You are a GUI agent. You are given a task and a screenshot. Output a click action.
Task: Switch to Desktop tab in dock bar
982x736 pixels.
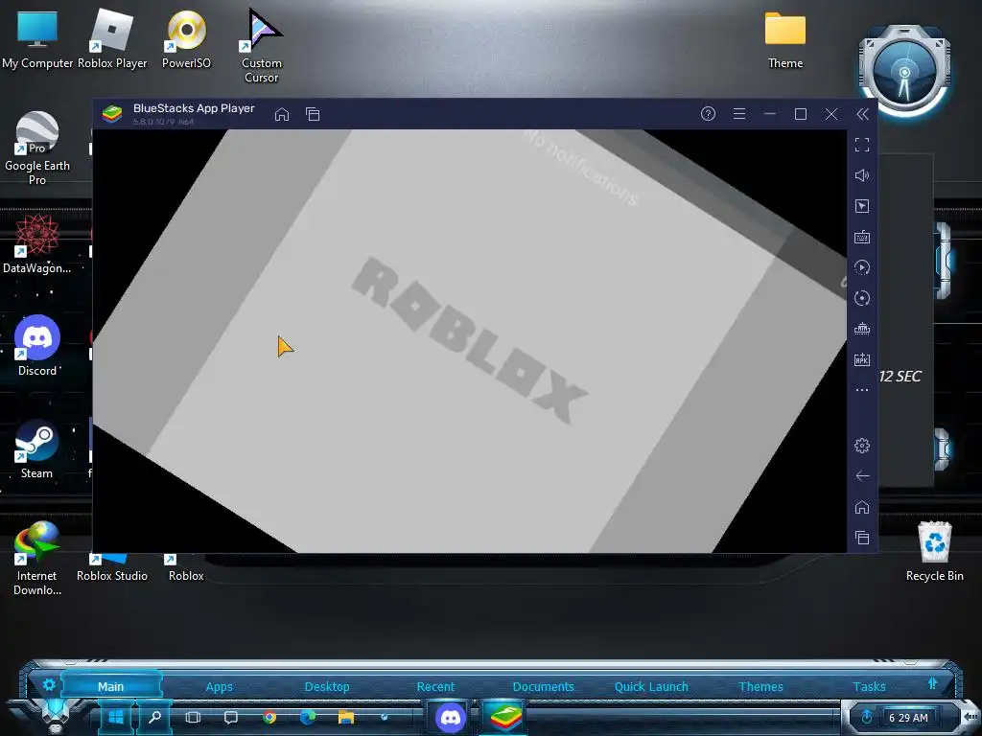click(327, 686)
